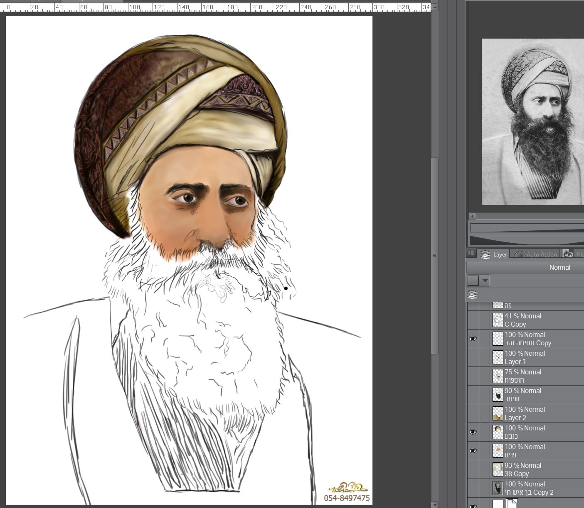The image size is (584, 508).
Task: Click canvas vertical scrollbar down arrow
Action: [435, 505]
